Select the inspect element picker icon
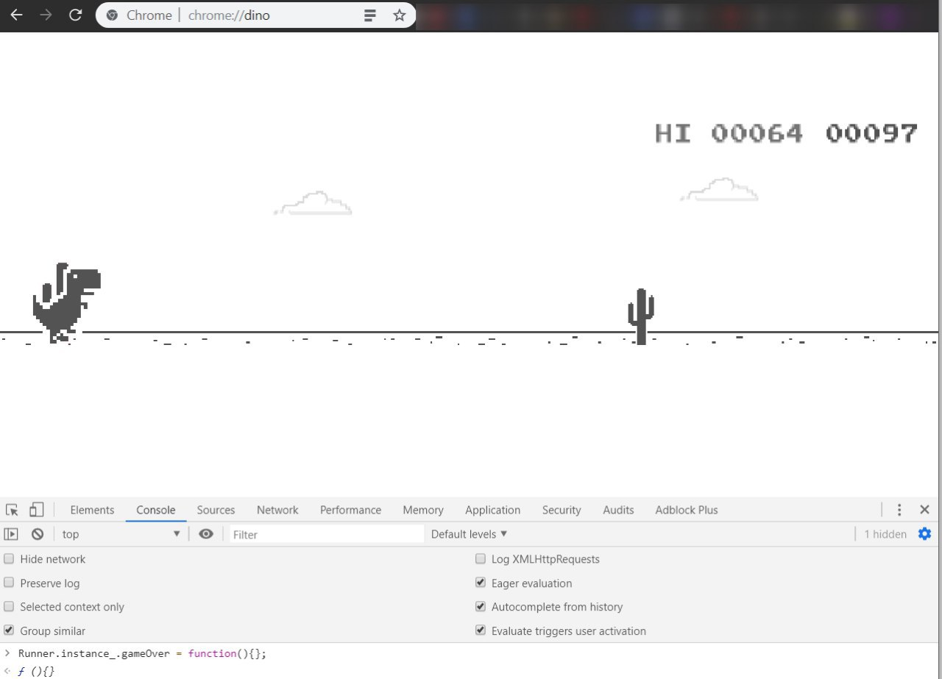 (12, 510)
